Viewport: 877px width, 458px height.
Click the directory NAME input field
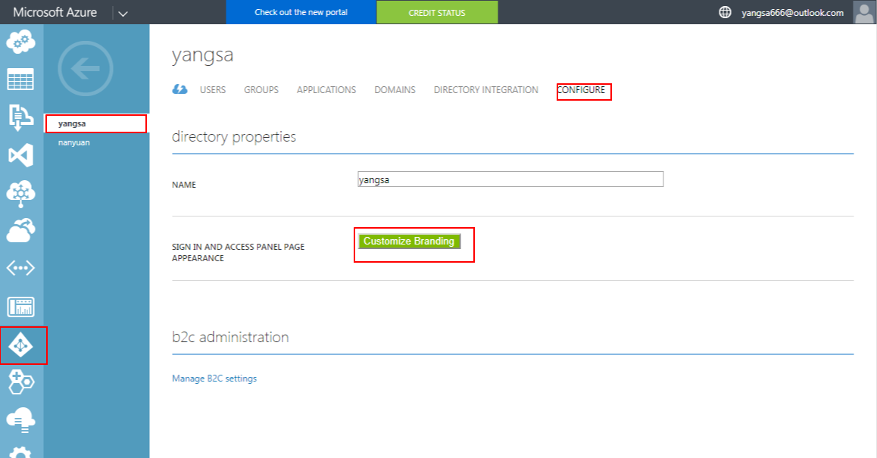(x=510, y=179)
